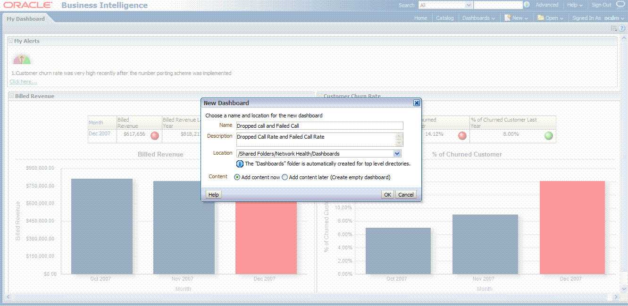The height and width of the screenshot is (306, 628).
Task: Click into the dashboard Name field
Action: pos(319,126)
